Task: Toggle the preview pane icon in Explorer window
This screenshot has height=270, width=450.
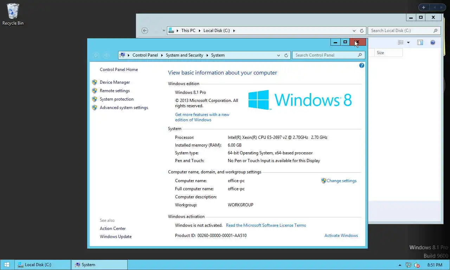Action: coord(420,43)
